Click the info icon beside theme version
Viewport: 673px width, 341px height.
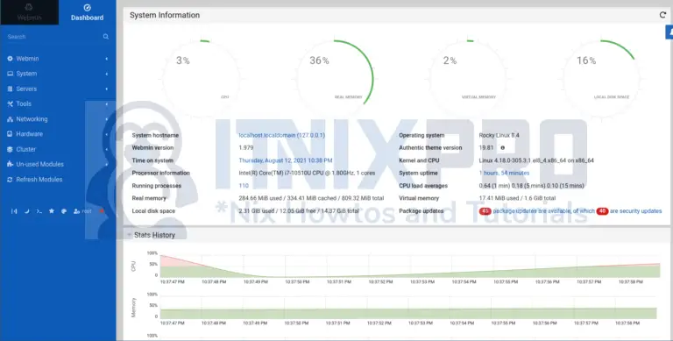coord(503,148)
